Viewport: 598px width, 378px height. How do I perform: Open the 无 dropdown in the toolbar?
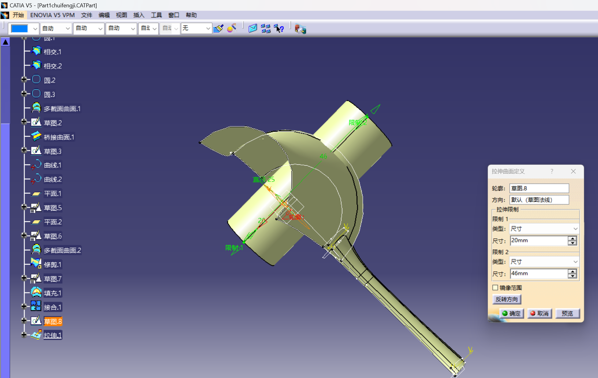208,29
